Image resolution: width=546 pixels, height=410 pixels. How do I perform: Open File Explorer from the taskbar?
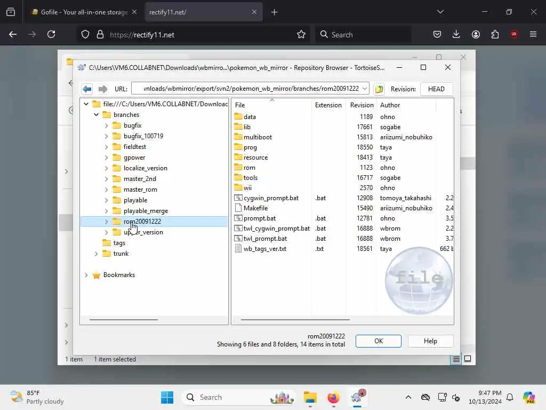point(310,397)
